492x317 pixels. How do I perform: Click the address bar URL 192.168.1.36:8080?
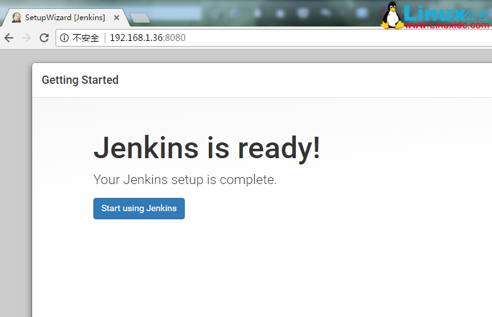(x=148, y=38)
